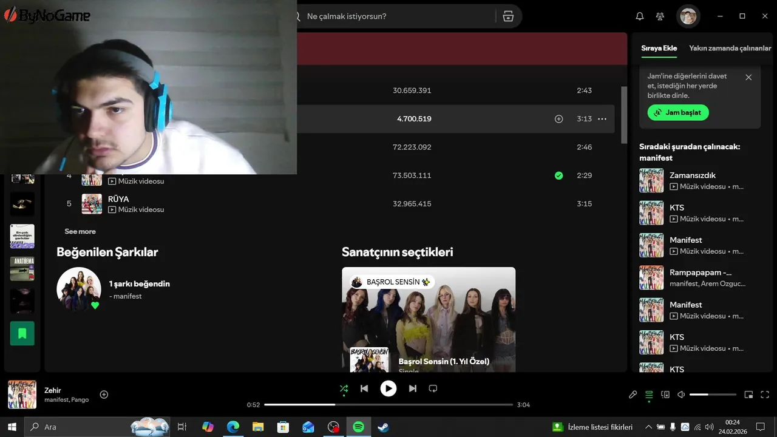The width and height of the screenshot is (777, 437).
Task: Open lyrics with the microphone icon
Action: (633, 395)
